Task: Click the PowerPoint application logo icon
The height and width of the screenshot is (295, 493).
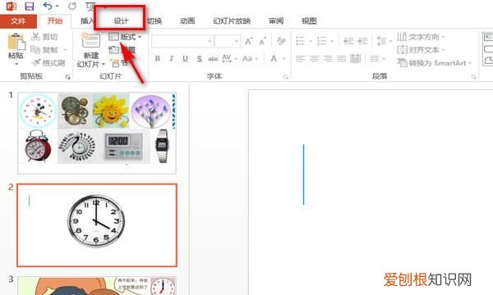Action: pos(12,6)
